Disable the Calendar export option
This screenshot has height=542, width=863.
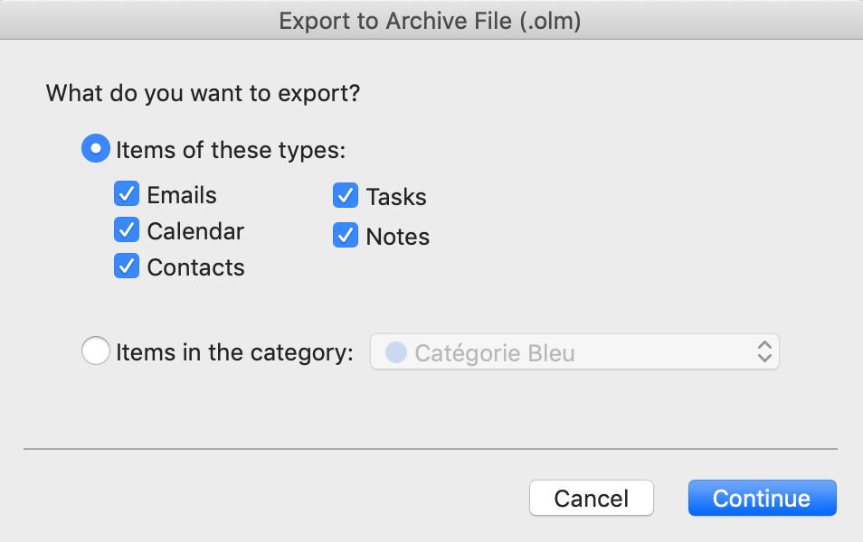pos(127,229)
